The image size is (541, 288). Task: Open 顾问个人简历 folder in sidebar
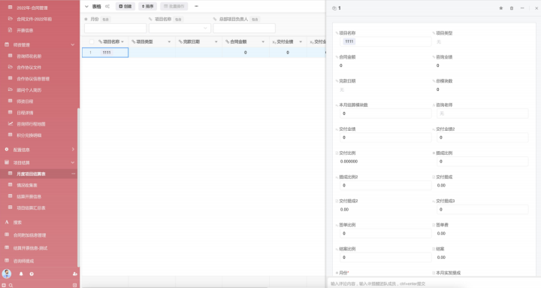(29, 90)
